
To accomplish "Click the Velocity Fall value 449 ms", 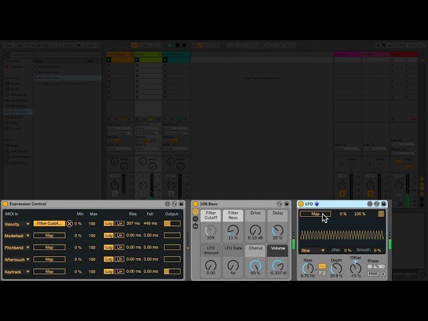I will [x=150, y=223].
